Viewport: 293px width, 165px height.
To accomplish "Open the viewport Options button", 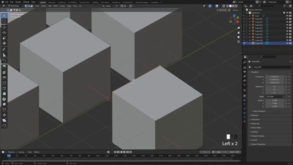I will [x=236, y=10].
